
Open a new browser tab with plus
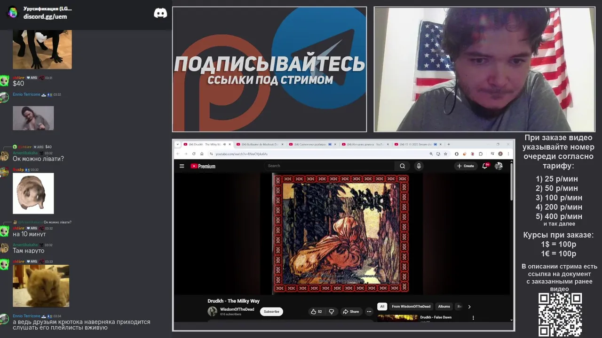click(449, 144)
